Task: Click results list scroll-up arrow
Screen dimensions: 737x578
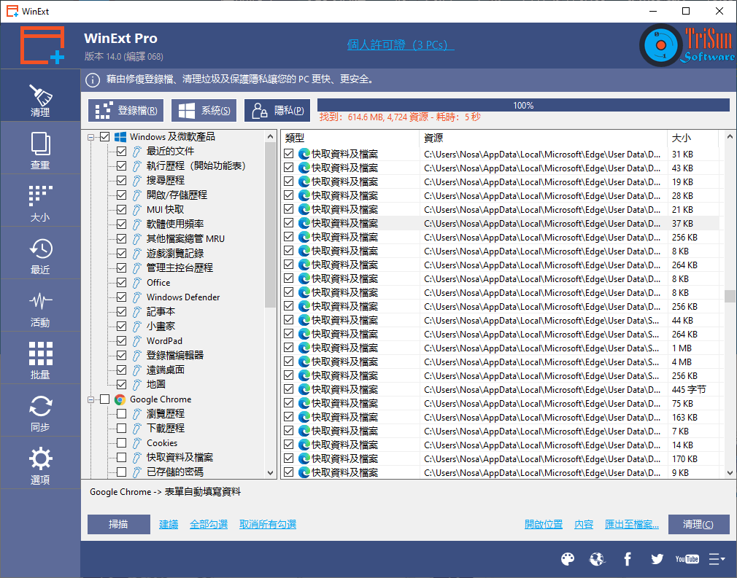Action: pyautogui.click(x=730, y=136)
